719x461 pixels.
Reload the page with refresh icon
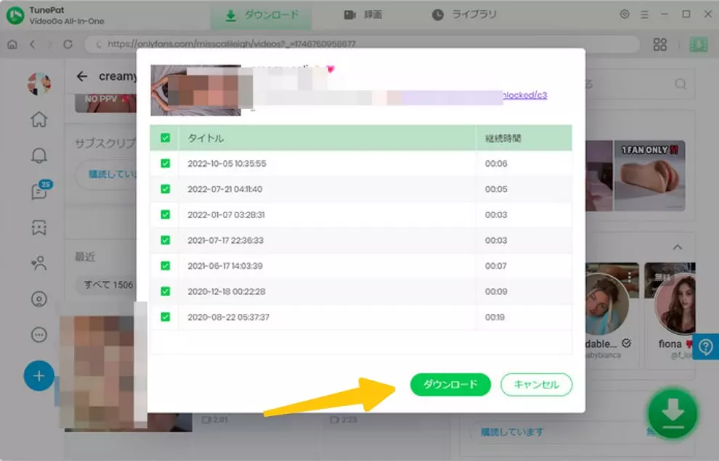tap(68, 44)
